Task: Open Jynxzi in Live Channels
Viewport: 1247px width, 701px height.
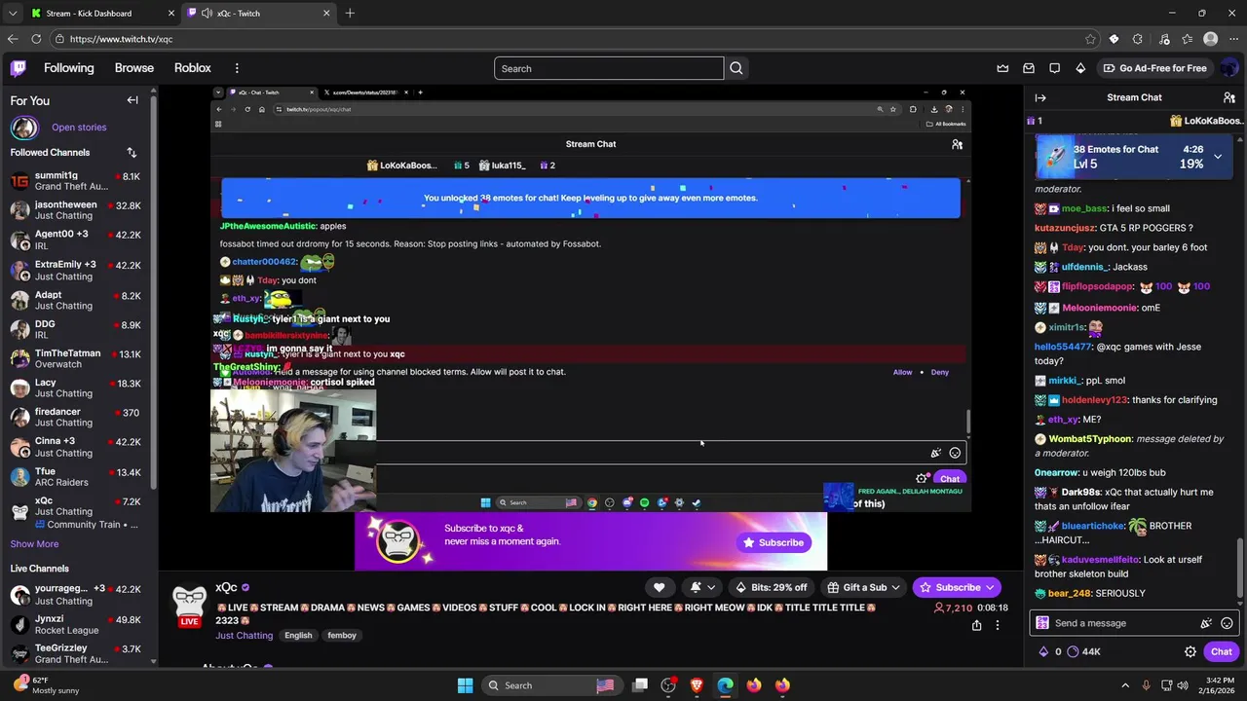Action: pos(76,624)
